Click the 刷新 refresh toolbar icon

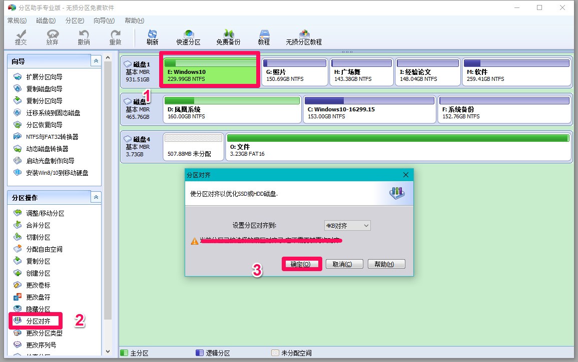(x=152, y=36)
